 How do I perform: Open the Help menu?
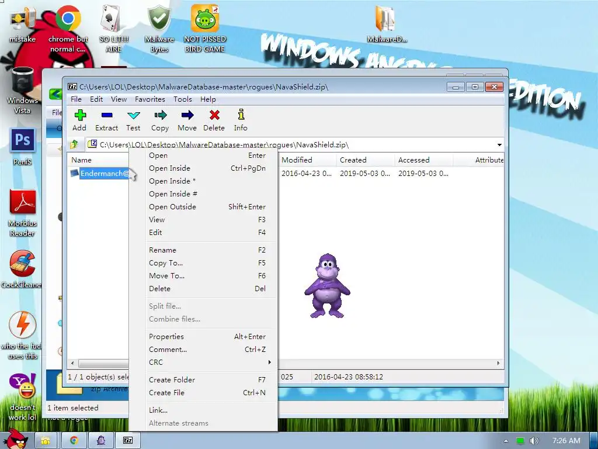point(208,99)
